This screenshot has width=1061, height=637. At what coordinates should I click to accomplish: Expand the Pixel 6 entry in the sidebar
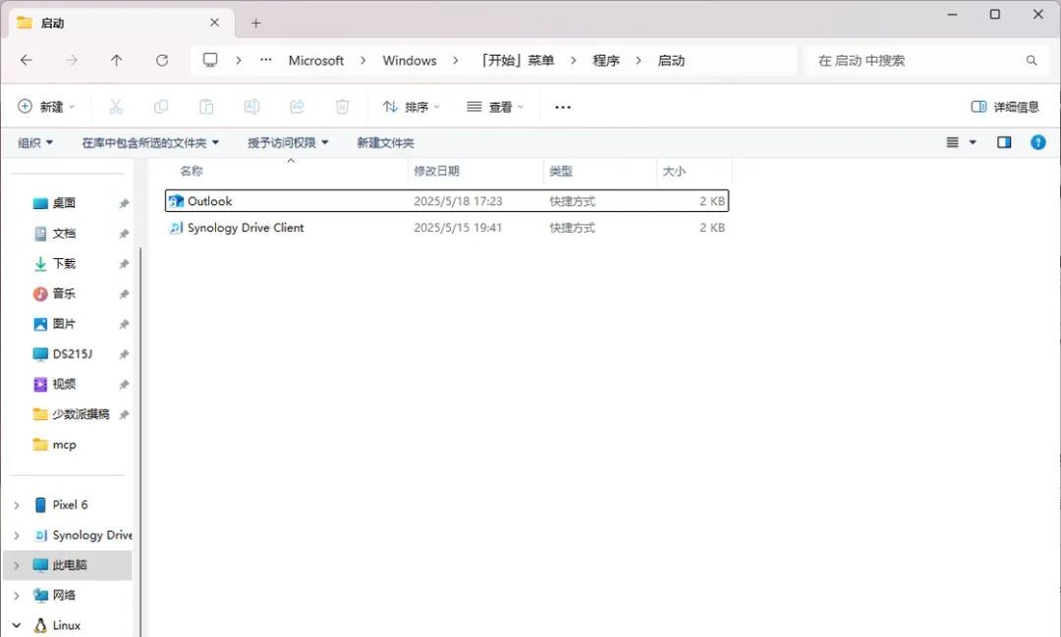click(x=17, y=504)
